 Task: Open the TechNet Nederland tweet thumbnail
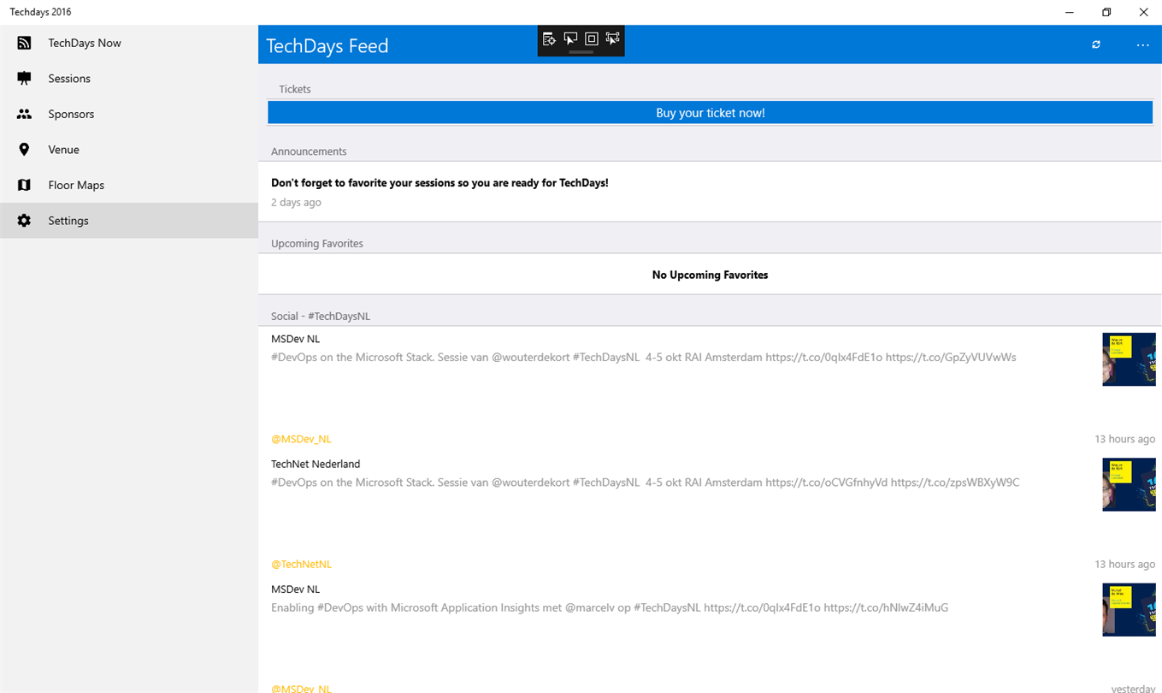(x=1129, y=484)
